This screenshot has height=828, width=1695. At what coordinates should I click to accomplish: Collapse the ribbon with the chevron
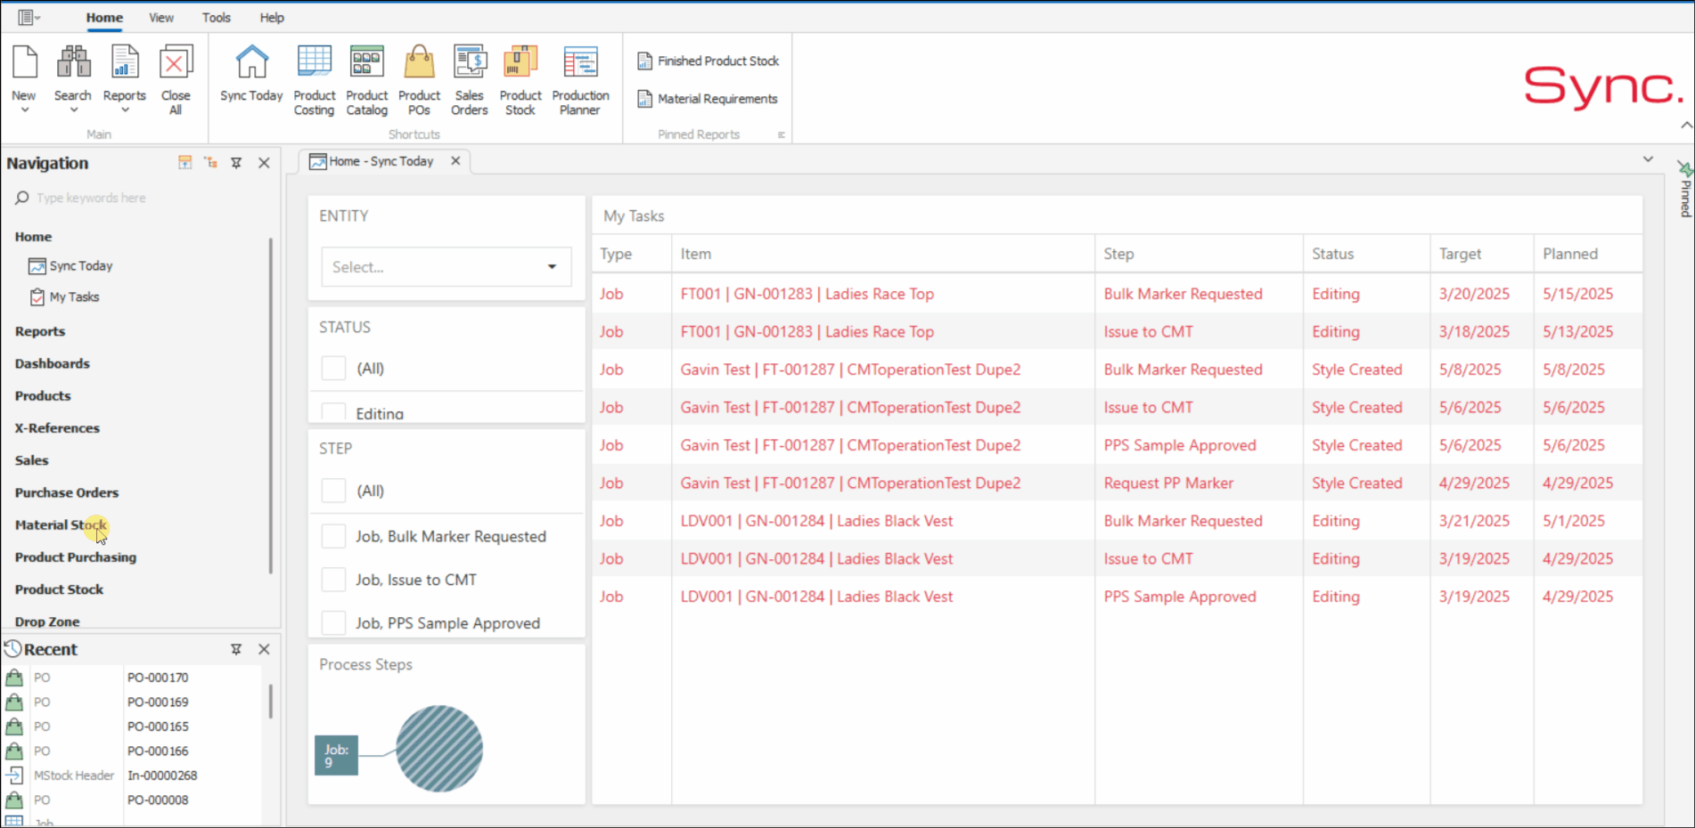point(1686,126)
